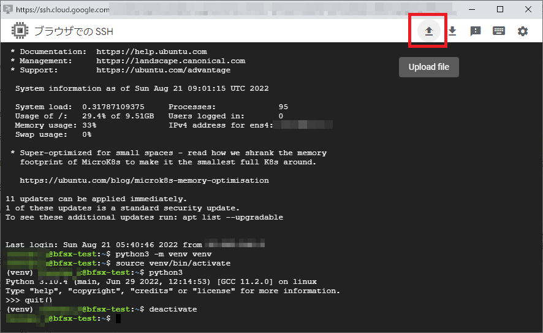
Task: Minimize the SSH browser window
Action: (472, 9)
